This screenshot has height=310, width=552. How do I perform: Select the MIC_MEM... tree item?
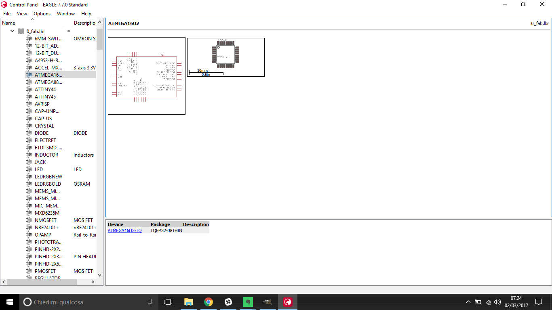(48, 205)
